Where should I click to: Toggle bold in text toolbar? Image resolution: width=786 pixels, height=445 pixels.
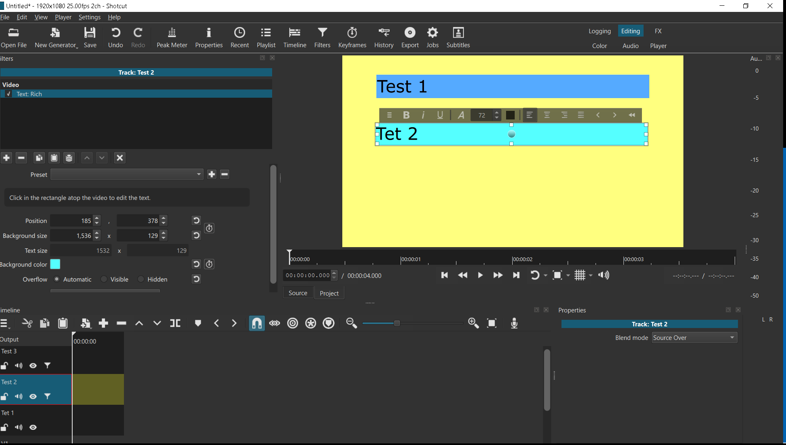[406, 115]
